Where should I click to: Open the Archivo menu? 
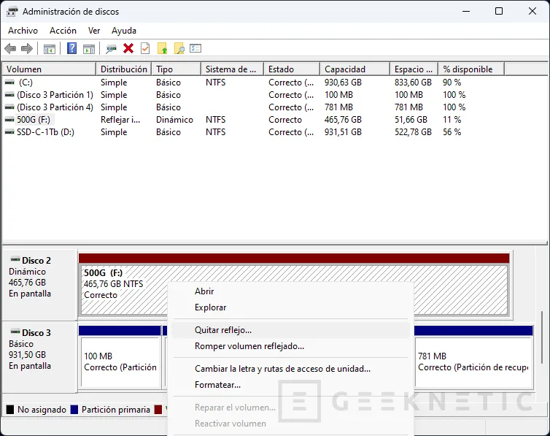(23, 31)
